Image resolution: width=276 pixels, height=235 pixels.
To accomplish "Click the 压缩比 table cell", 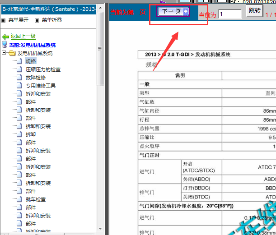I will pyautogui.click(x=180, y=137).
